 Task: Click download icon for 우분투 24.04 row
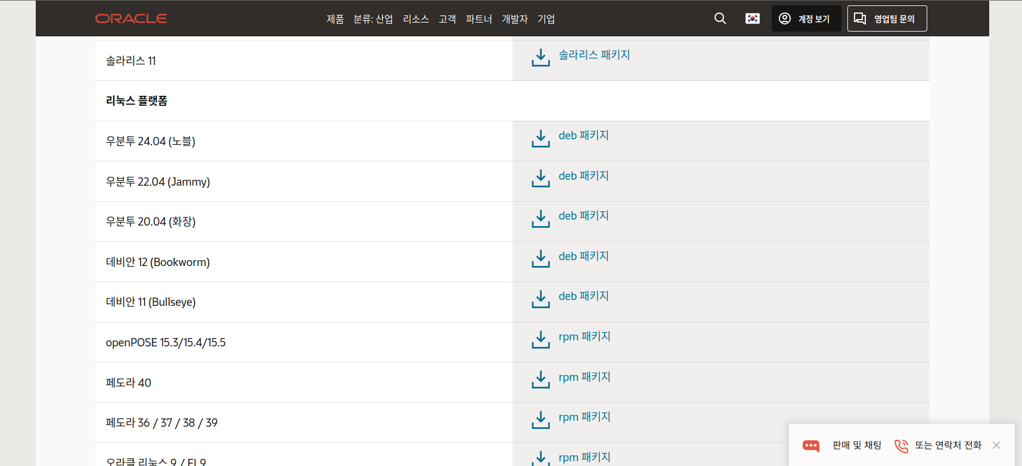pyautogui.click(x=540, y=139)
